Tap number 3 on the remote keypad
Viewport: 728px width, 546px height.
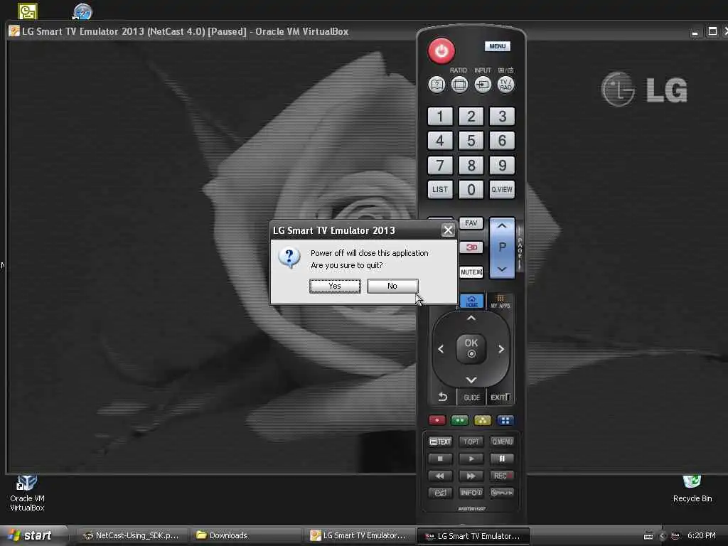click(502, 117)
